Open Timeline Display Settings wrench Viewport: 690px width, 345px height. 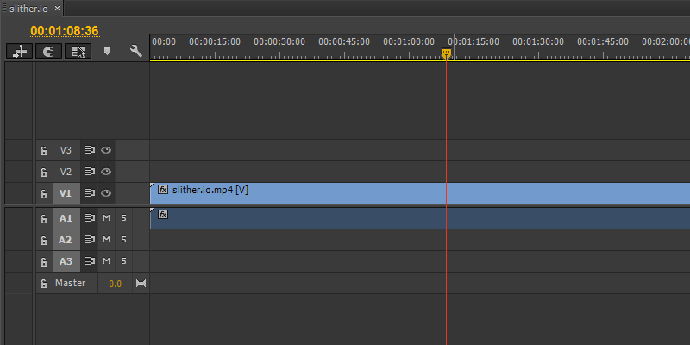tap(136, 52)
